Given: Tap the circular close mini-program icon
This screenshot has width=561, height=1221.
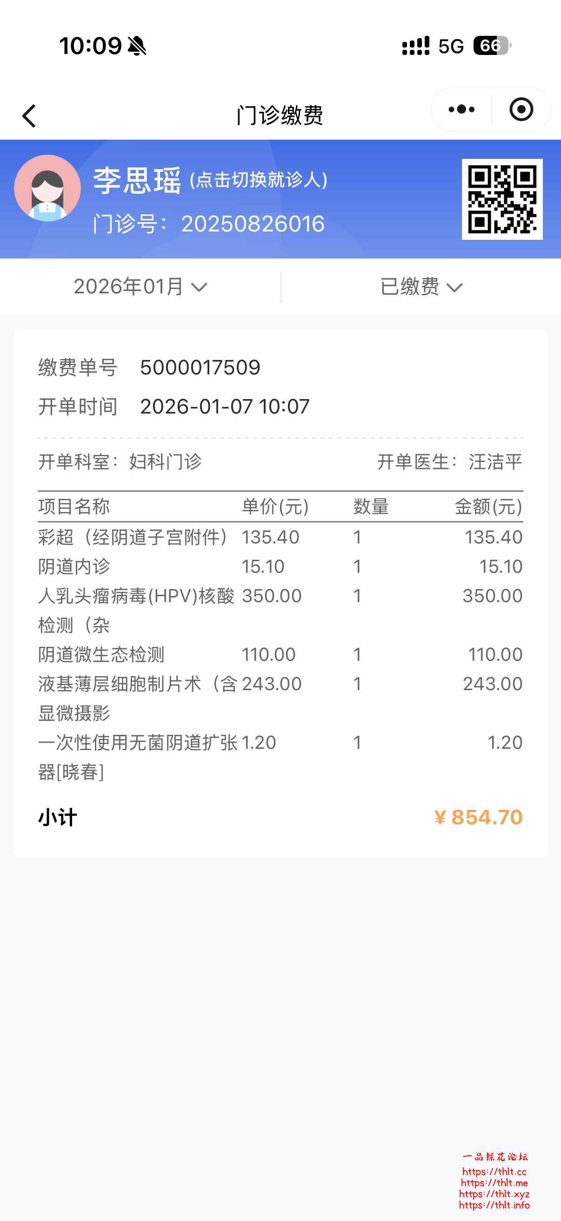Looking at the screenshot, I should (521, 109).
